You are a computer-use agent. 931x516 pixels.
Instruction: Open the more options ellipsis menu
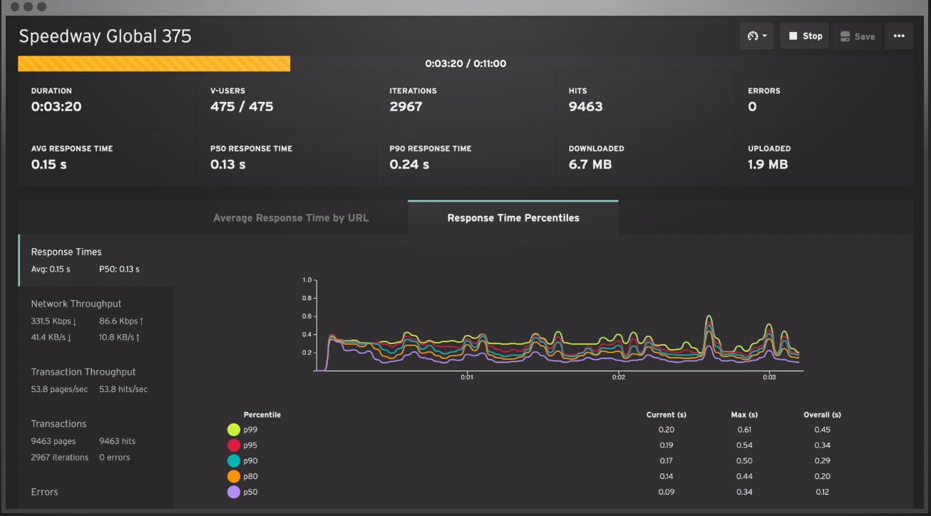pyautogui.click(x=899, y=36)
